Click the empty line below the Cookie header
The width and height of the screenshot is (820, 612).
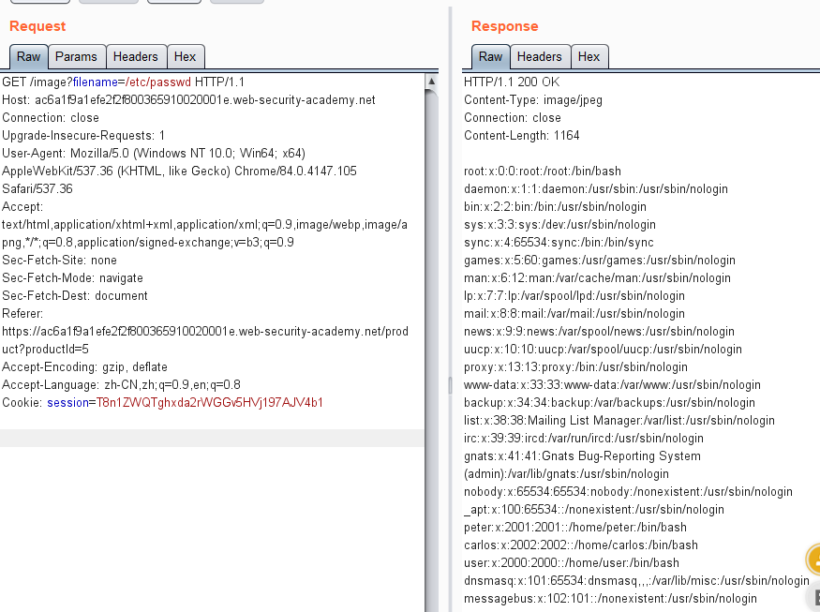(212, 438)
